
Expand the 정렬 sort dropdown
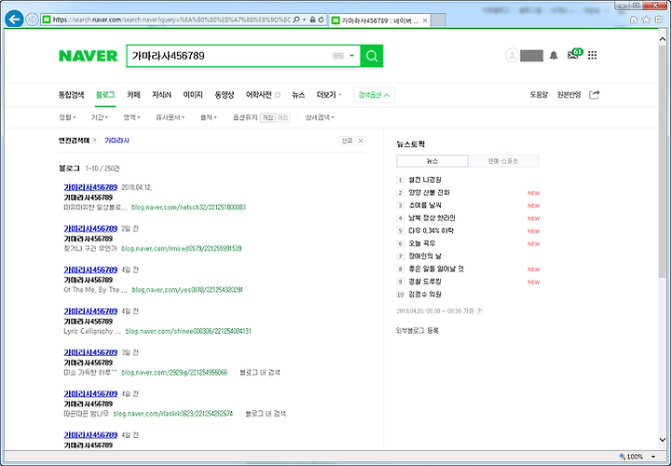click(67, 117)
